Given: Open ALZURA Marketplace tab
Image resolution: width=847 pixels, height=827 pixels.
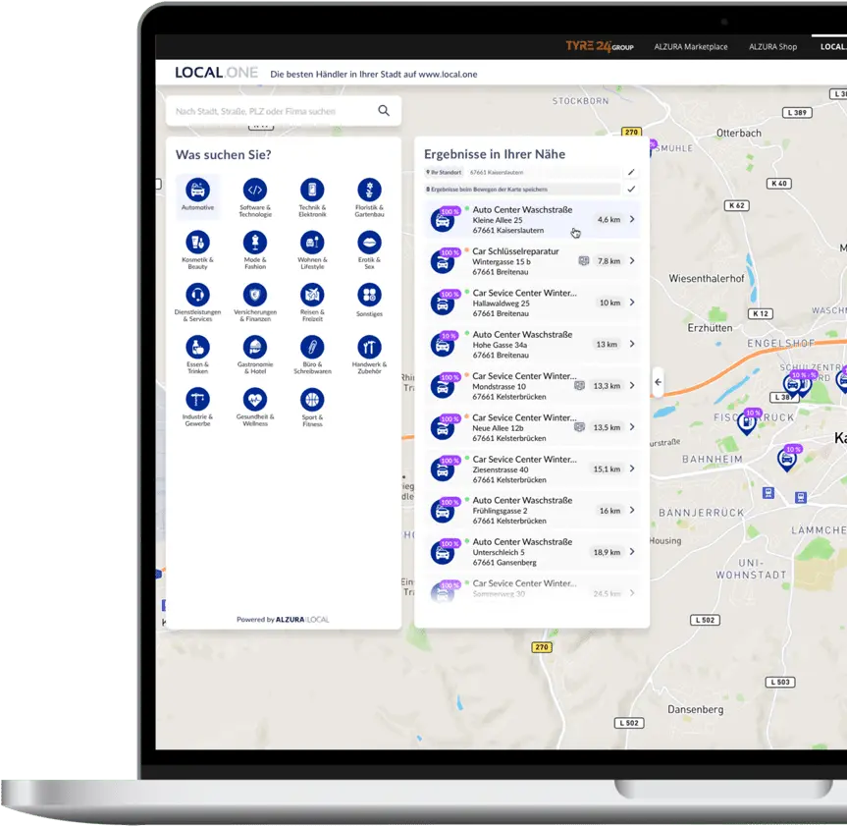Looking at the screenshot, I should tap(690, 47).
